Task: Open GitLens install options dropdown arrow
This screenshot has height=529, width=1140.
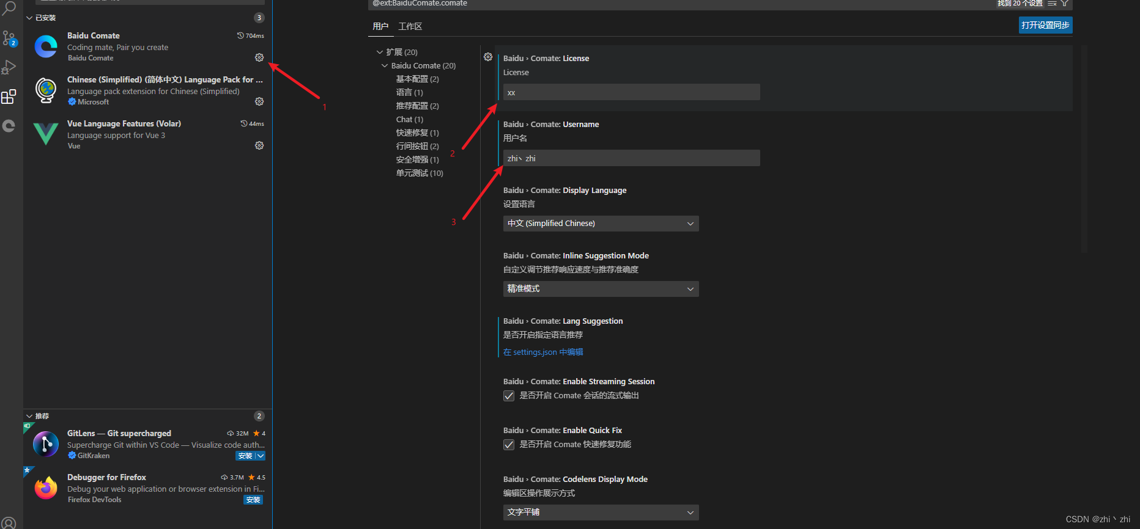Action: tap(261, 456)
